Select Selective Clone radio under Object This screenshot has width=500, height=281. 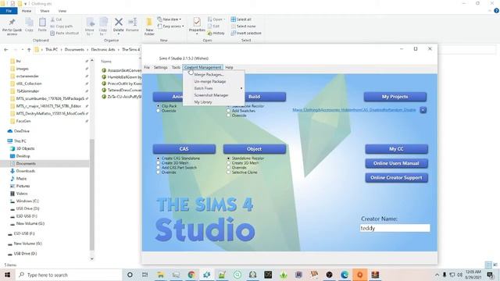[x=228, y=173]
